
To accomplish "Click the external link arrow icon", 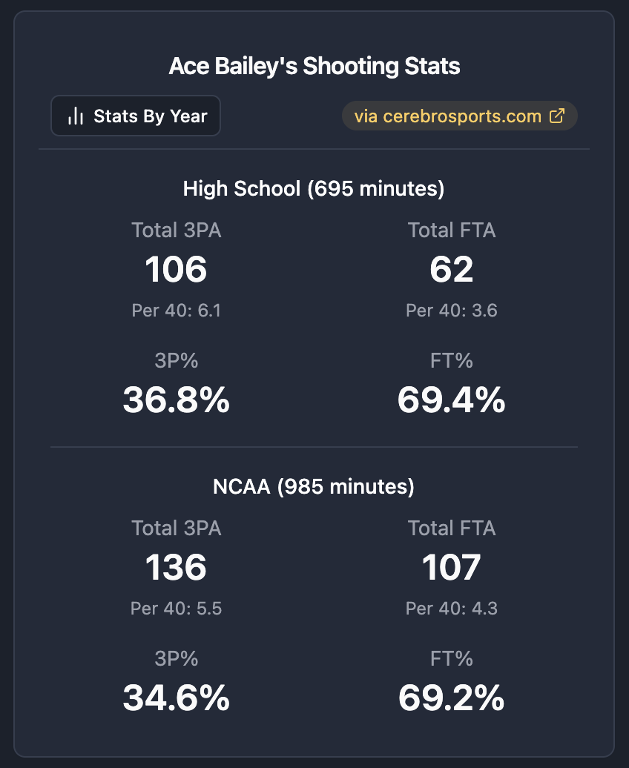I will pyautogui.click(x=556, y=116).
